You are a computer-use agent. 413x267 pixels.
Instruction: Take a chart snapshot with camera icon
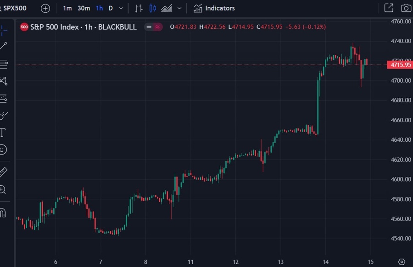pyautogui.click(x=406, y=8)
